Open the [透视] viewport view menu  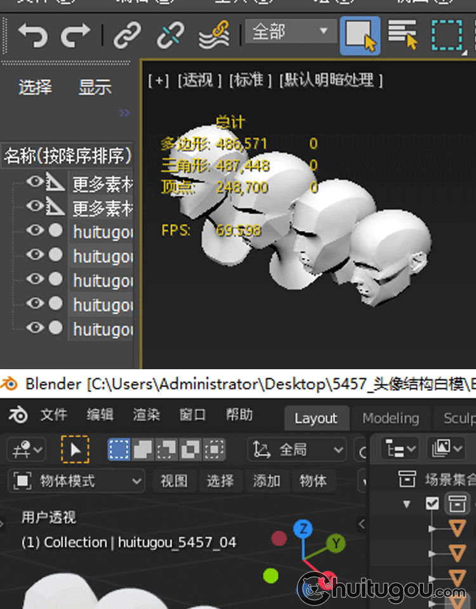tap(200, 81)
